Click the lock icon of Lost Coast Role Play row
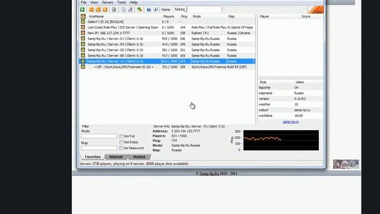This screenshot has width=380, height=214. (x=83, y=27)
